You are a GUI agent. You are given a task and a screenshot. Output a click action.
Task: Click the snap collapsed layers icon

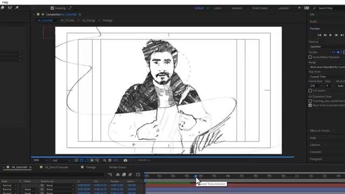pos(75,8)
